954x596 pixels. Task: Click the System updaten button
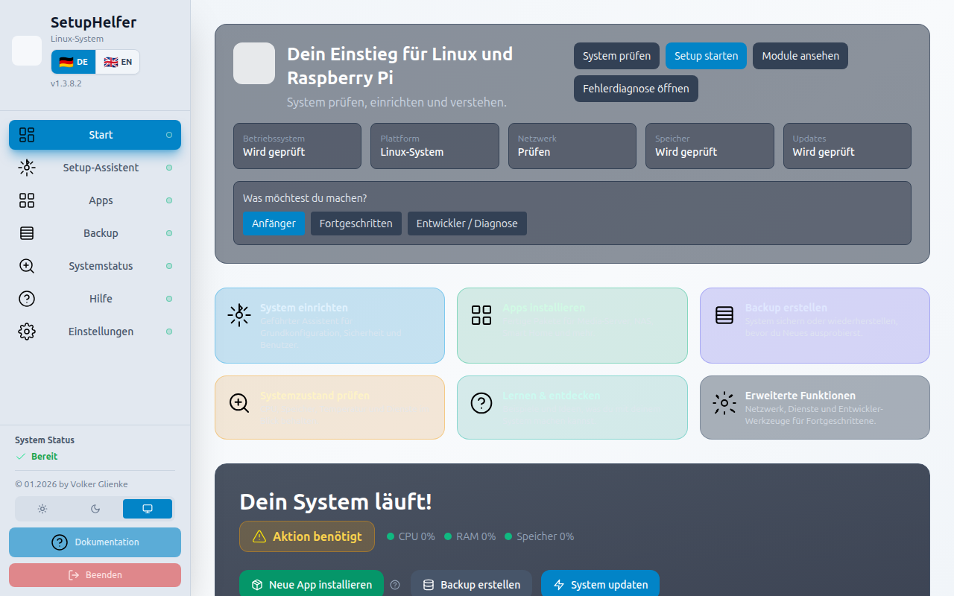click(600, 585)
